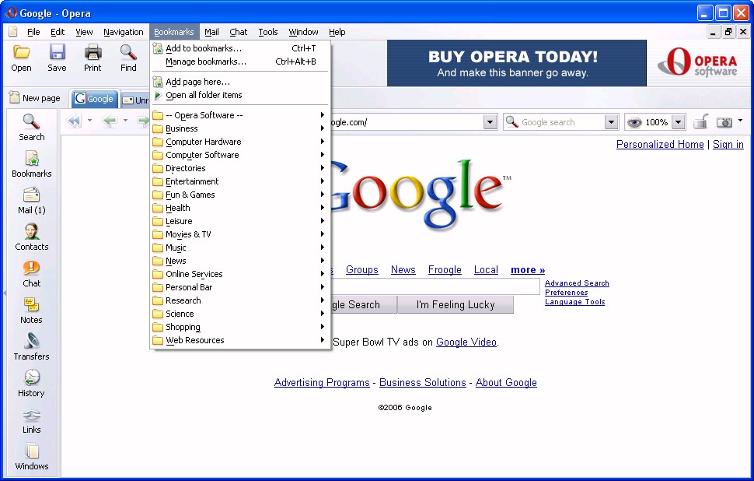Click the Sign in link
This screenshot has height=481, width=754.
pyautogui.click(x=728, y=145)
